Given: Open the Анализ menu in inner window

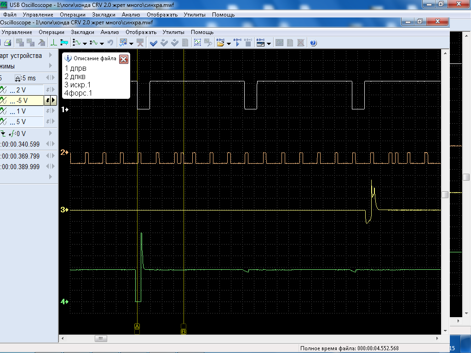Looking at the screenshot, I should click(109, 32).
